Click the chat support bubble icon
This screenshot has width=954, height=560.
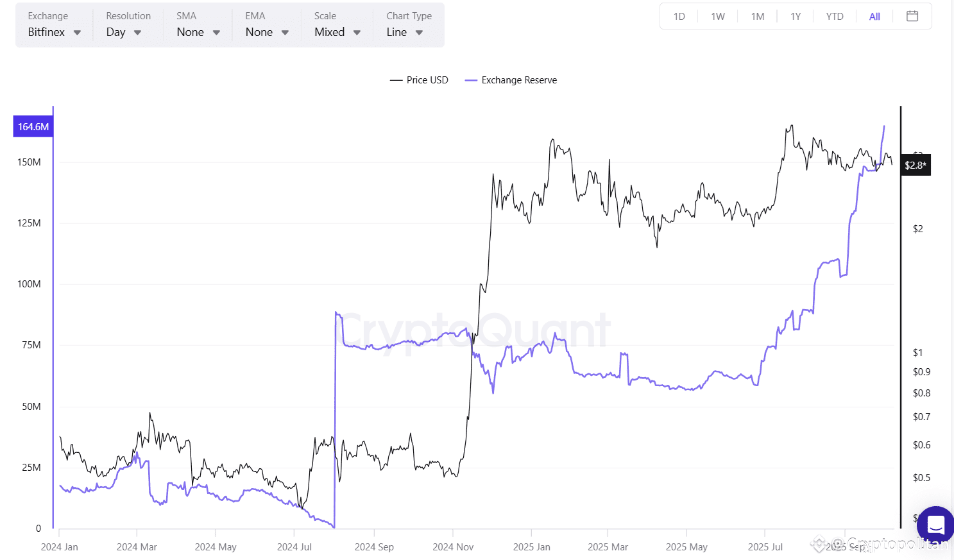(935, 524)
